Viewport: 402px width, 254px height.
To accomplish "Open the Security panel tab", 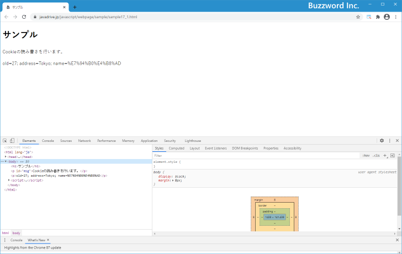I will tap(170, 141).
